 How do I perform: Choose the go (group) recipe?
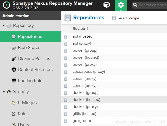pos(114,121)
